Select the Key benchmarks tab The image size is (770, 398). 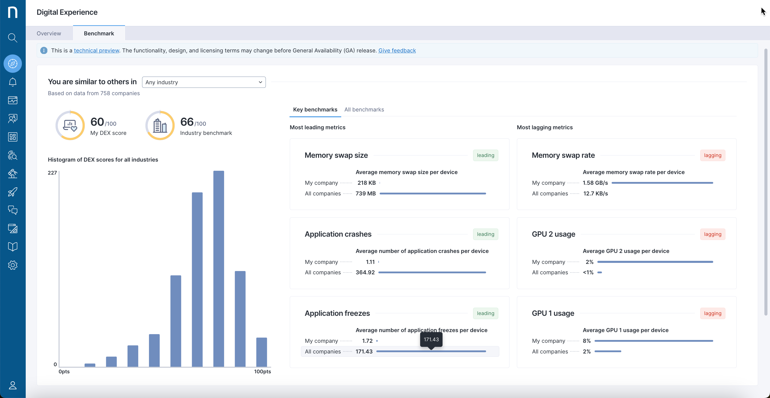coord(315,110)
